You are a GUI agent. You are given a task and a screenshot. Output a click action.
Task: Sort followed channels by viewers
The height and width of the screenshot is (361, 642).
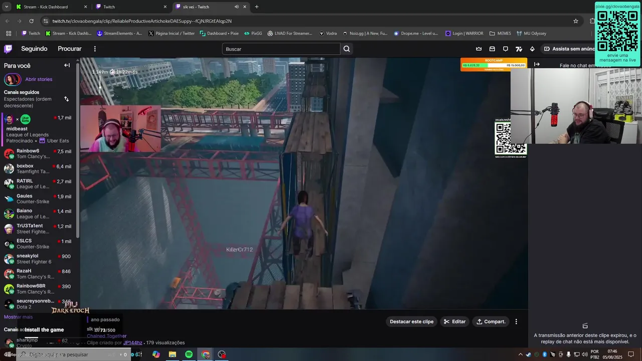point(66,99)
